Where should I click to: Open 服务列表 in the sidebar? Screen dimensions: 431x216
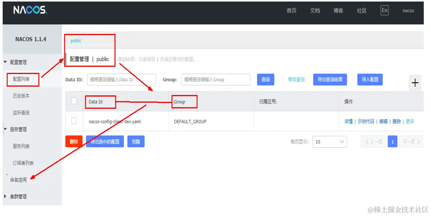pyautogui.click(x=21, y=146)
